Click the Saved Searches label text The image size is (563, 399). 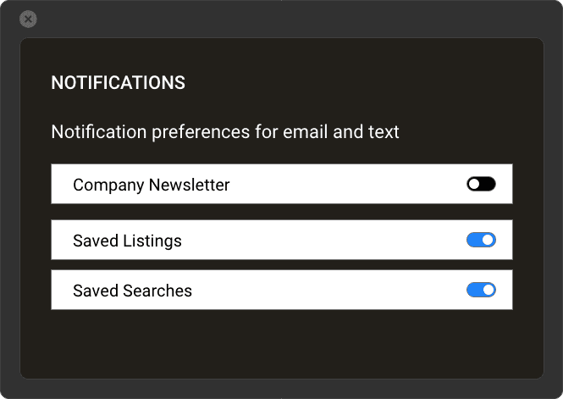132,291
